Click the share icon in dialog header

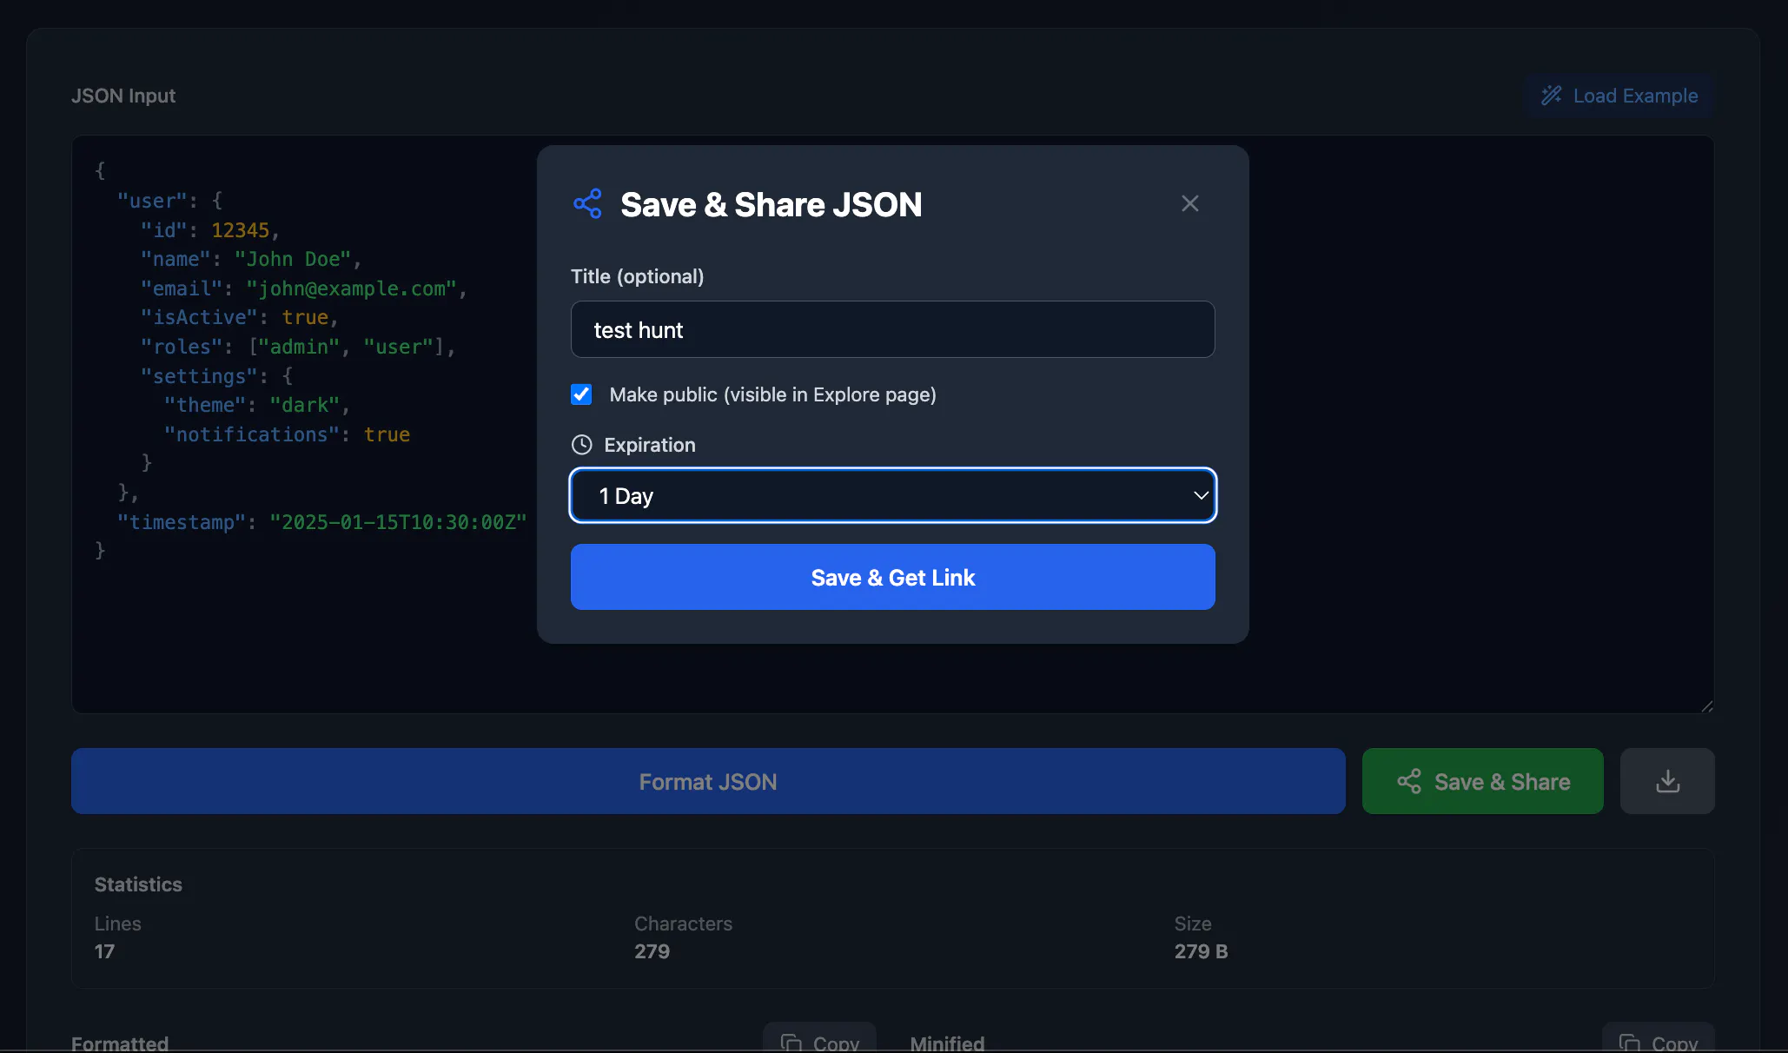click(x=587, y=204)
